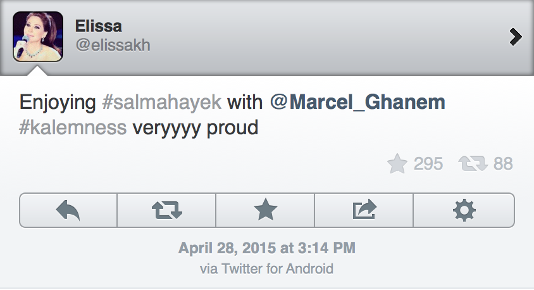Click the small retweet icon beside 88
Screen dimensions: 534x290
(x=475, y=164)
